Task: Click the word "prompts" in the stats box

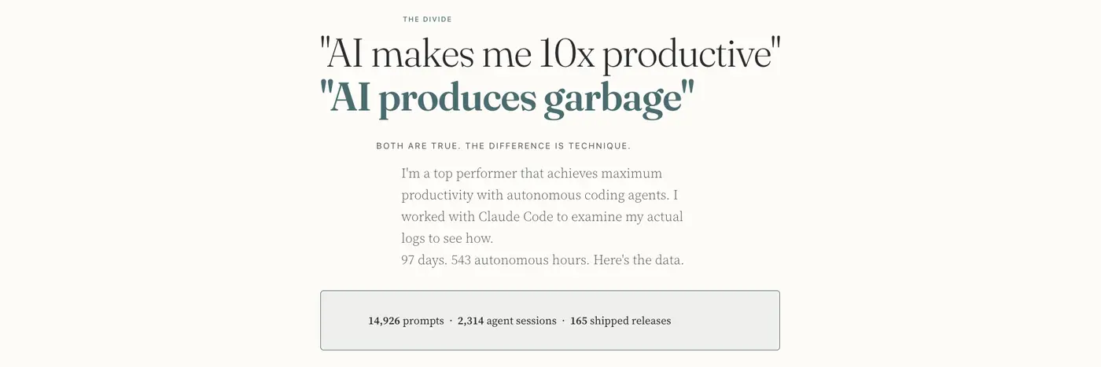Action: click(423, 321)
